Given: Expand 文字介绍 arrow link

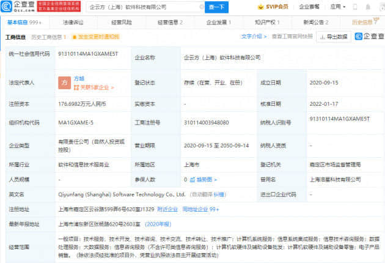Looking at the screenshot, I should pyautogui.click(x=254, y=36).
